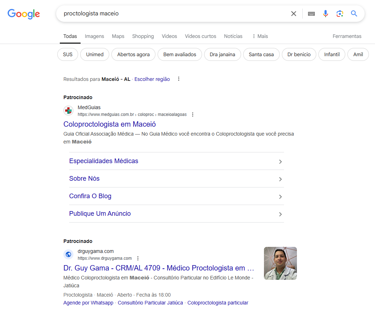Open Ferramentas search tools
This screenshot has height=317, width=375.
347,36
